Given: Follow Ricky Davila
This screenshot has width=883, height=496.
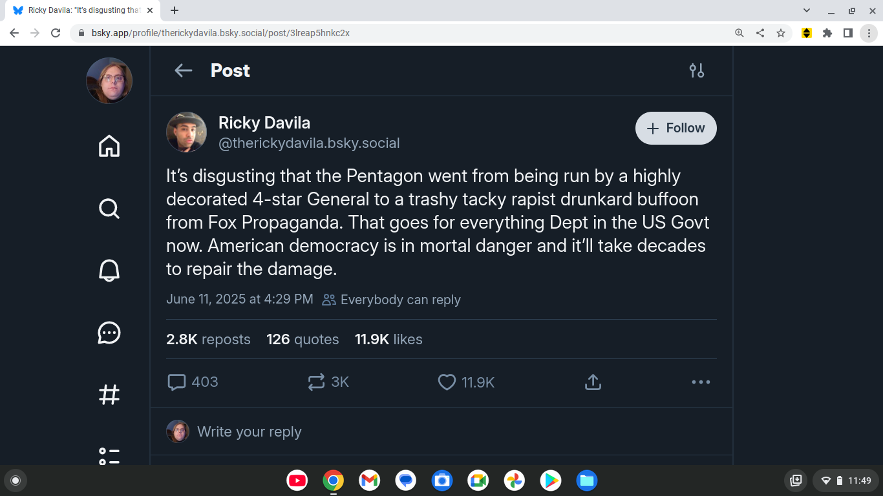Looking at the screenshot, I should coord(676,128).
